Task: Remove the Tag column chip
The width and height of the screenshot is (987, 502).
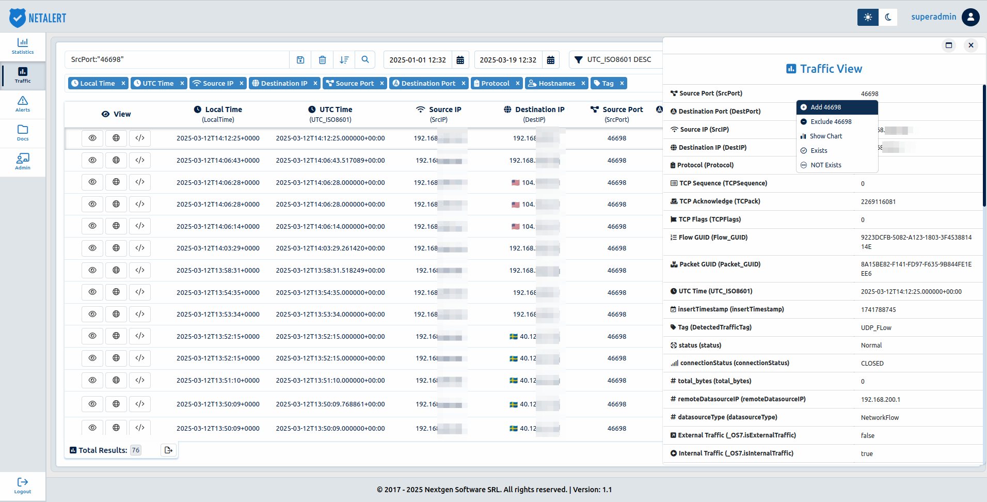Action: click(622, 83)
